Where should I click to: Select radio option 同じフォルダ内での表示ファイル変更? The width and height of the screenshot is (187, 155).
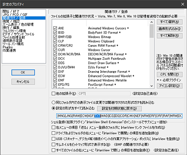click(53, 102)
